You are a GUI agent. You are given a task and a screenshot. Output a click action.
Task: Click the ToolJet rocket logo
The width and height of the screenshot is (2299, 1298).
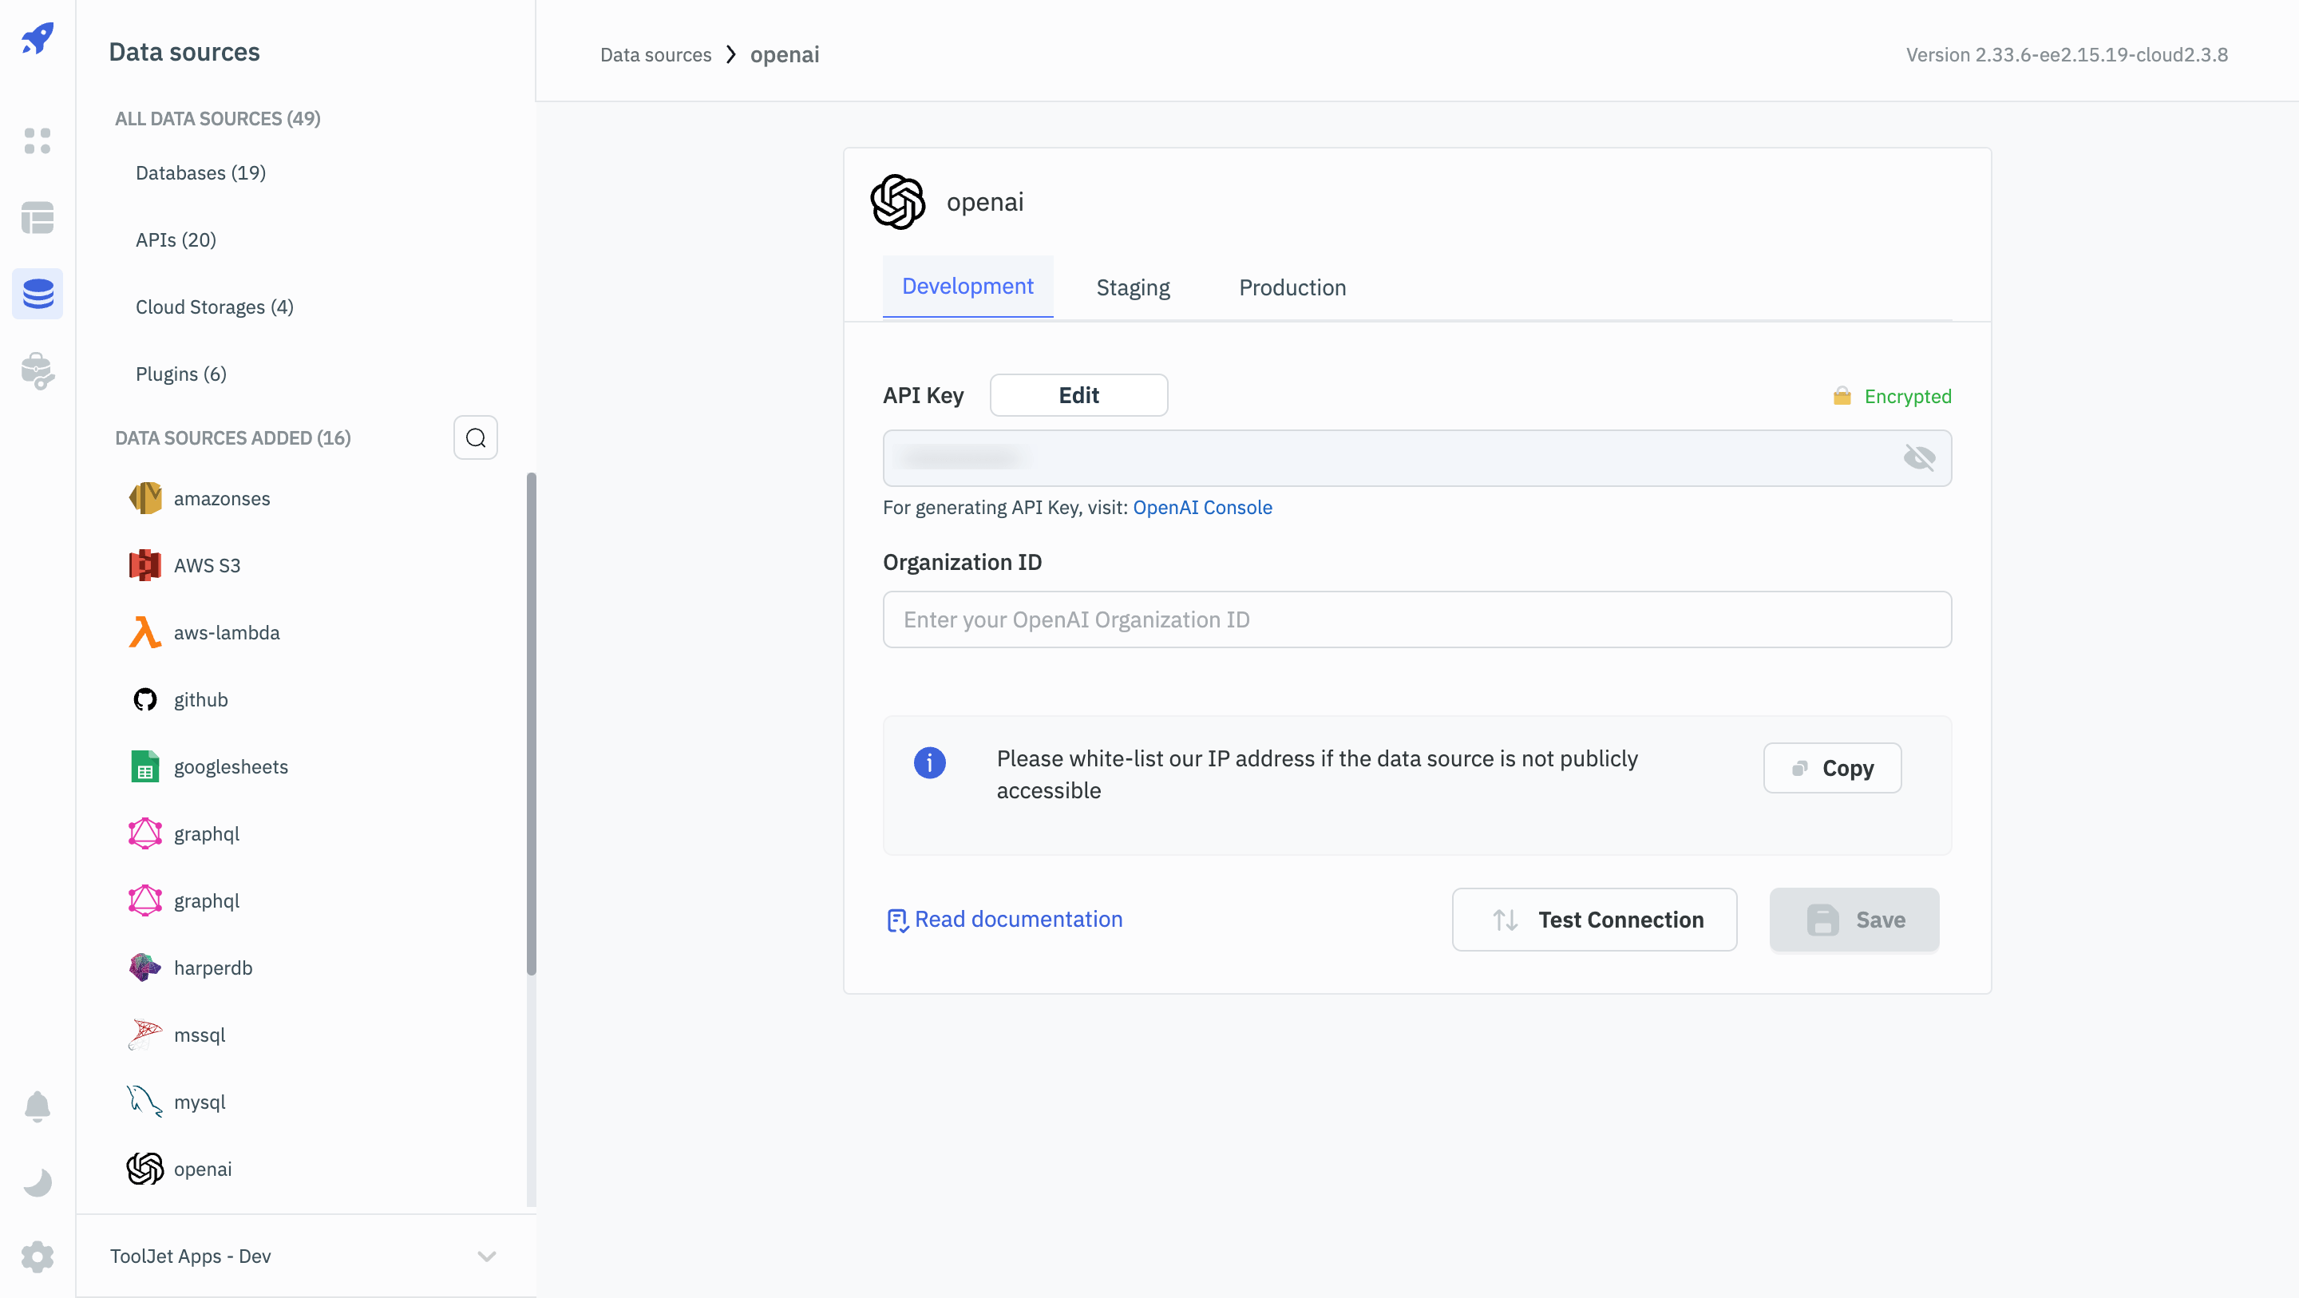pyautogui.click(x=38, y=38)
